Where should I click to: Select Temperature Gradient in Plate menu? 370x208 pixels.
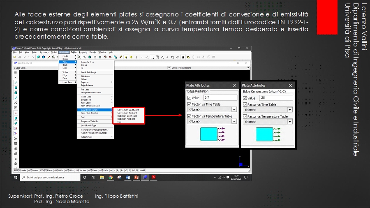[91, 92]
